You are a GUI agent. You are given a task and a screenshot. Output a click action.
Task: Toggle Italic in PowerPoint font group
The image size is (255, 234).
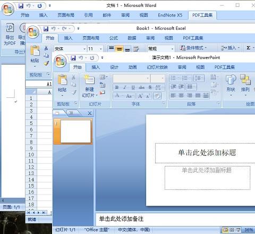click(x=125, y=87)
